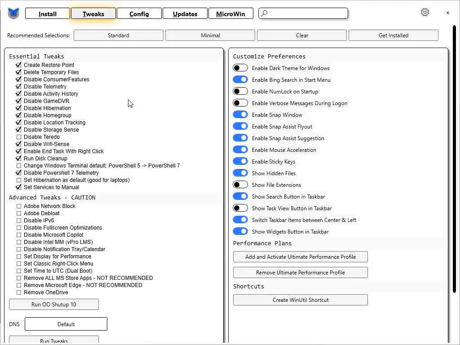This screenshot has width=460, height=345.
Task: Uncheck Disable Location Tracking
Action: (19, 122)
